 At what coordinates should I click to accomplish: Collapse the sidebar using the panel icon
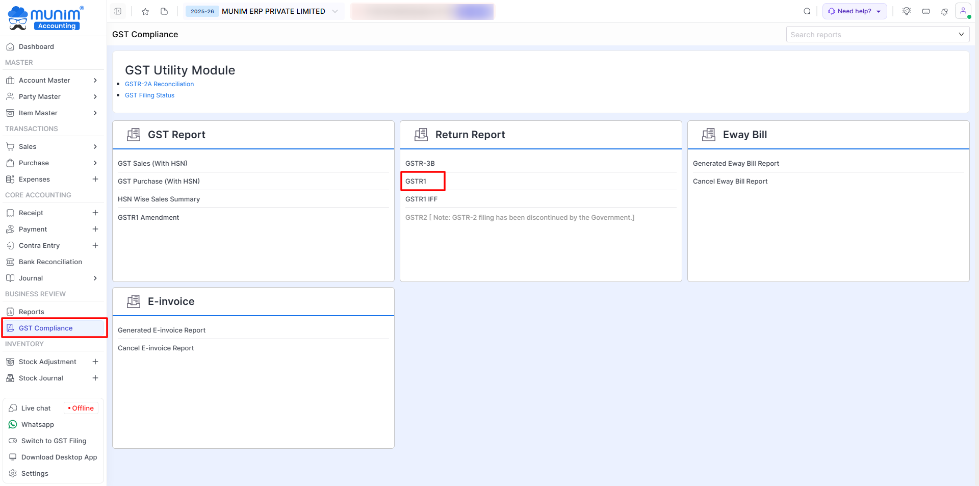118,11
